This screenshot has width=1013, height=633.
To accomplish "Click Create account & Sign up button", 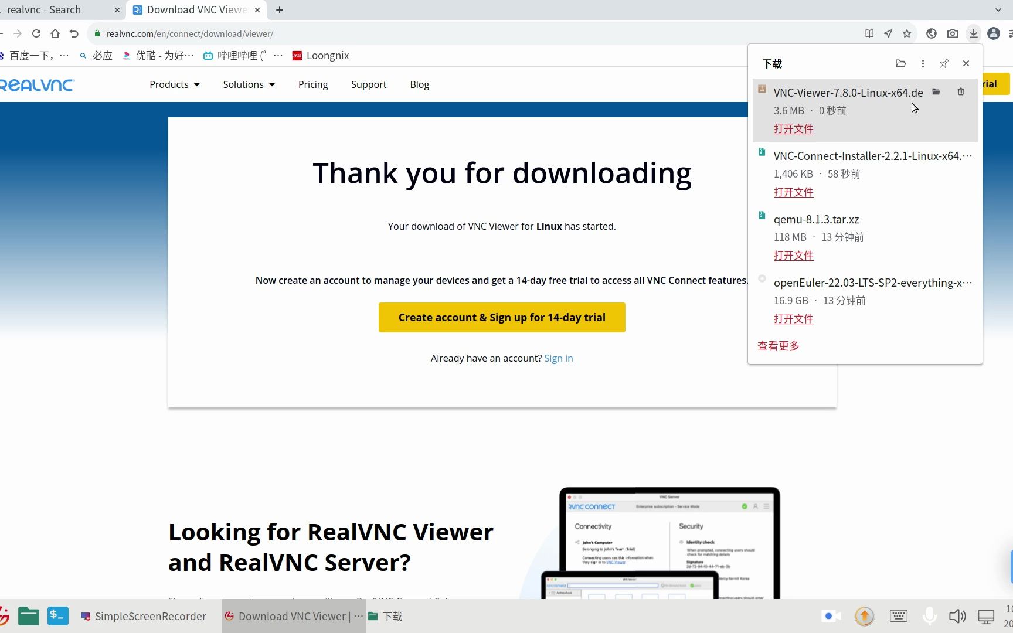I will coord(502,317).
